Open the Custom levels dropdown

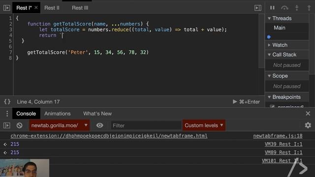204,125
